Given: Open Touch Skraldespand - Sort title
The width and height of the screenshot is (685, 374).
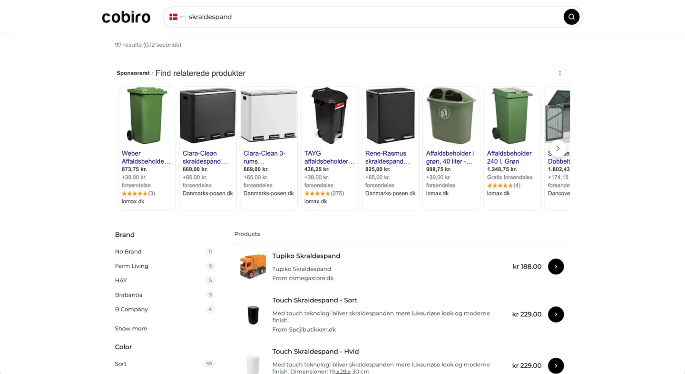Looking at the screenshot, I should pyautogui.click(x=315, y=300).
